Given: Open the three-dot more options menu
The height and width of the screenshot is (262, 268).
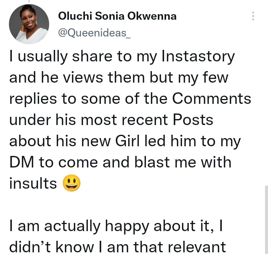Looking at the screenshot, I should [253, 16].
